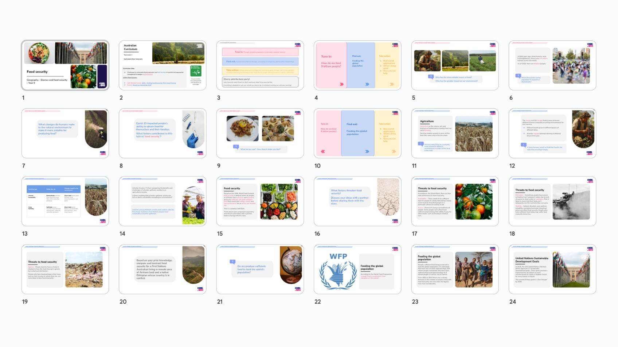Click the blue 'Find out' bar on slide 3

pyautogui.click(x=260, y=61)
